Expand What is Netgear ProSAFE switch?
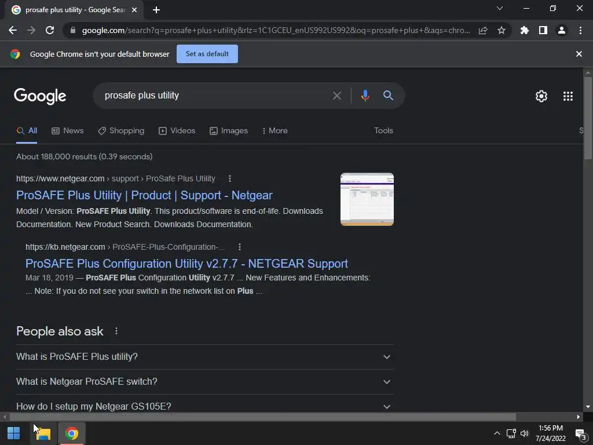593x445 pixels. pos(204,382)
